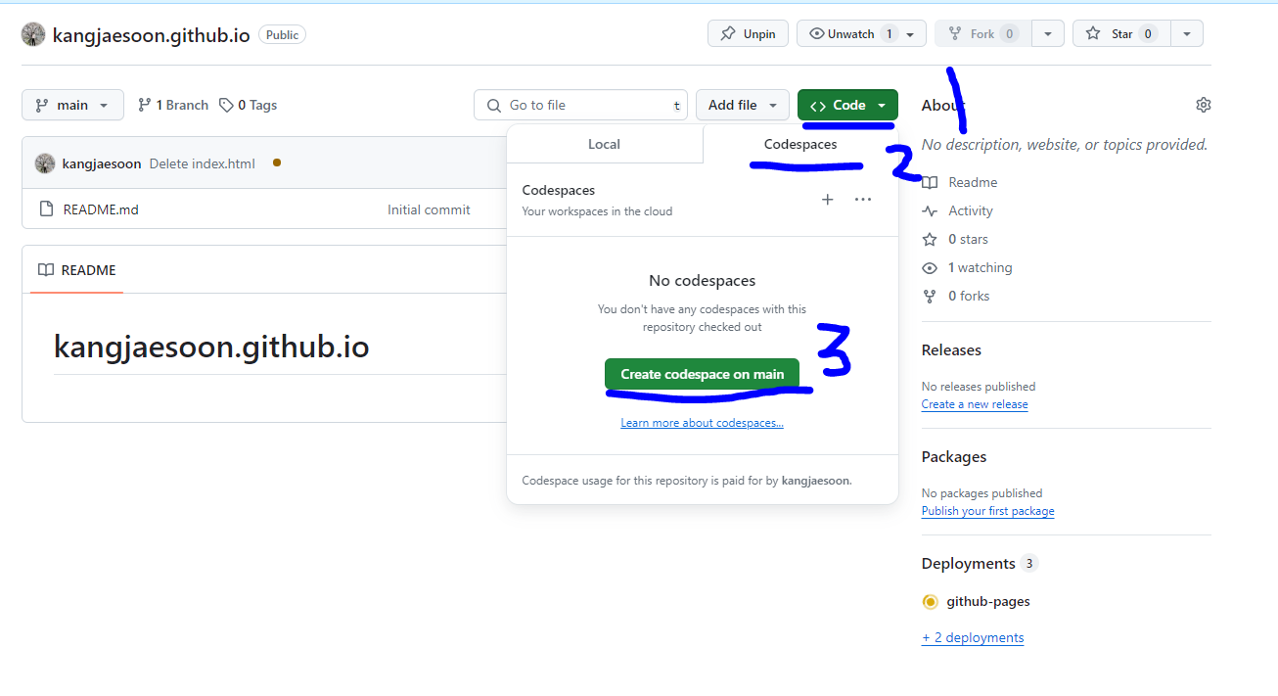The image size is (1278, 696).
Task: Switch to the Codespaces tab
Action: click(x=800, y=144)
